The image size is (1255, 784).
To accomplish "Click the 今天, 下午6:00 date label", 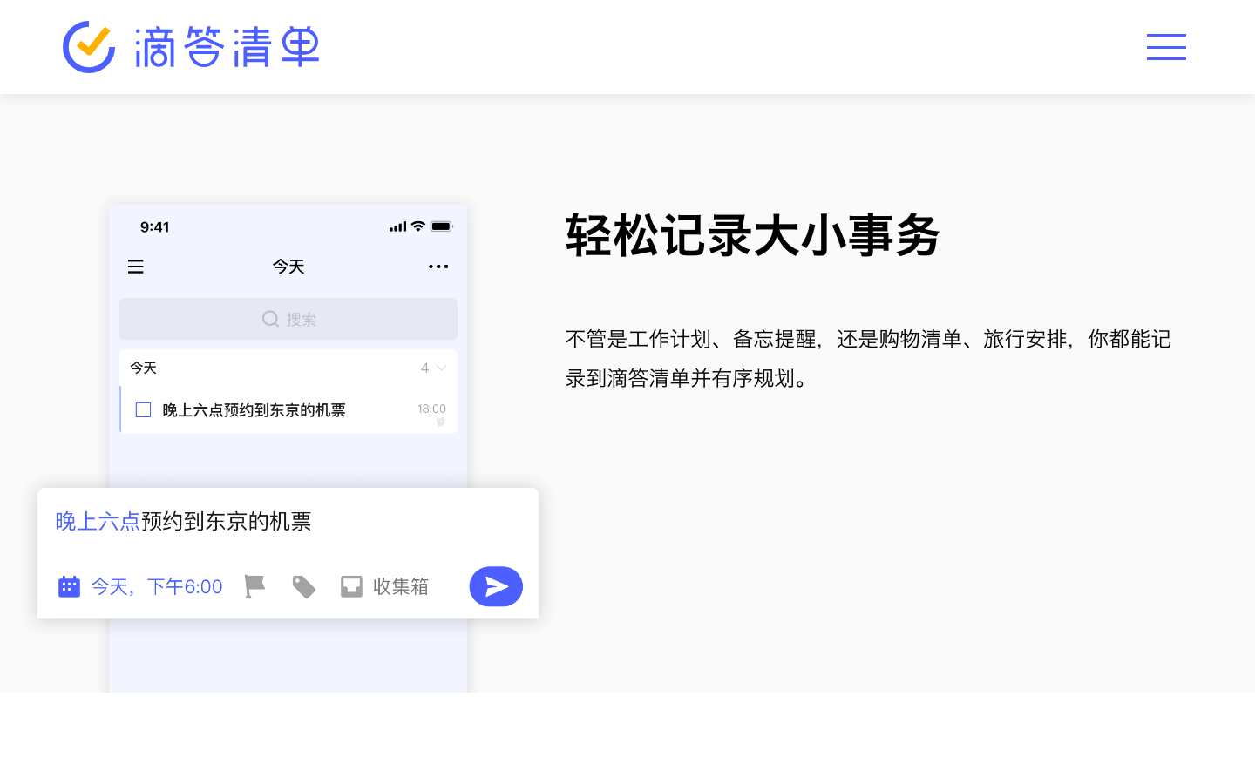I will pos(157,586).
